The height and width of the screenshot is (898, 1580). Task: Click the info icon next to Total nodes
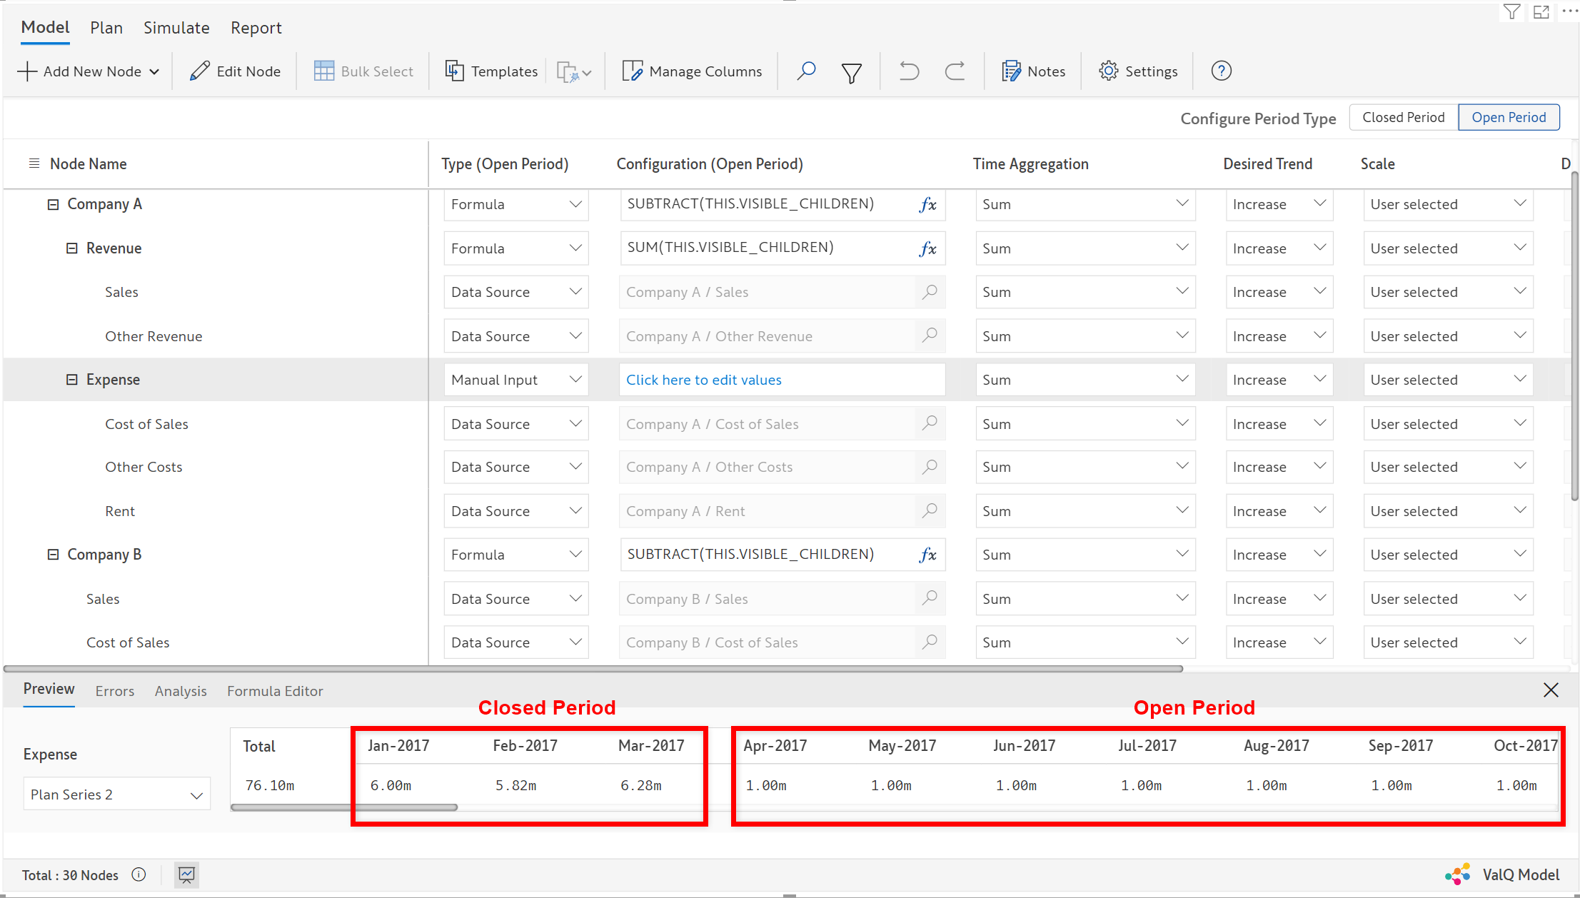coord(139,874)
